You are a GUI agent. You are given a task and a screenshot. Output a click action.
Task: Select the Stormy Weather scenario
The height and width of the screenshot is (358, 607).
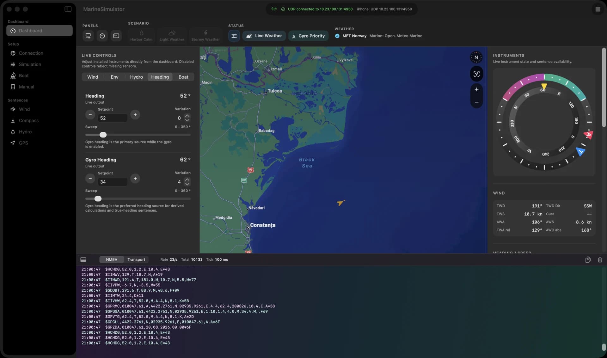[x=205, y=36]
